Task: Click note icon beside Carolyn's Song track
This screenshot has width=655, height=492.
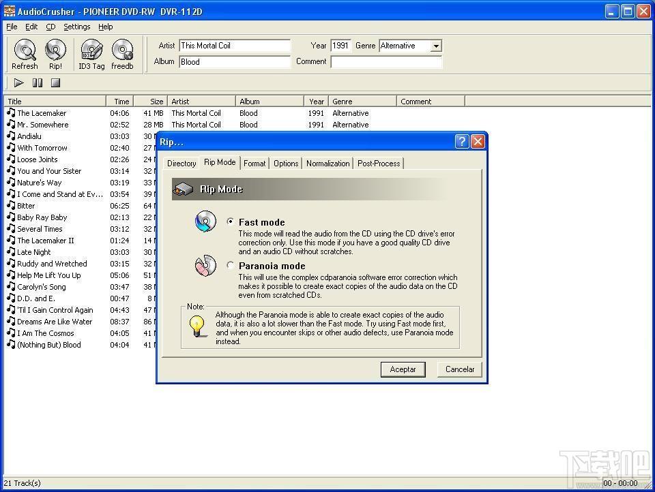Action: point(12,287)
